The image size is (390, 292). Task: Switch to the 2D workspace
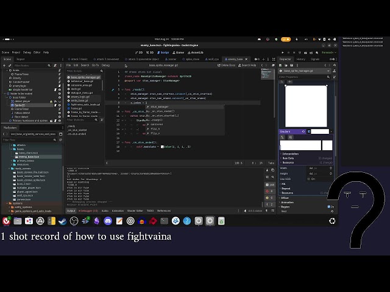(x=139, y=52)
